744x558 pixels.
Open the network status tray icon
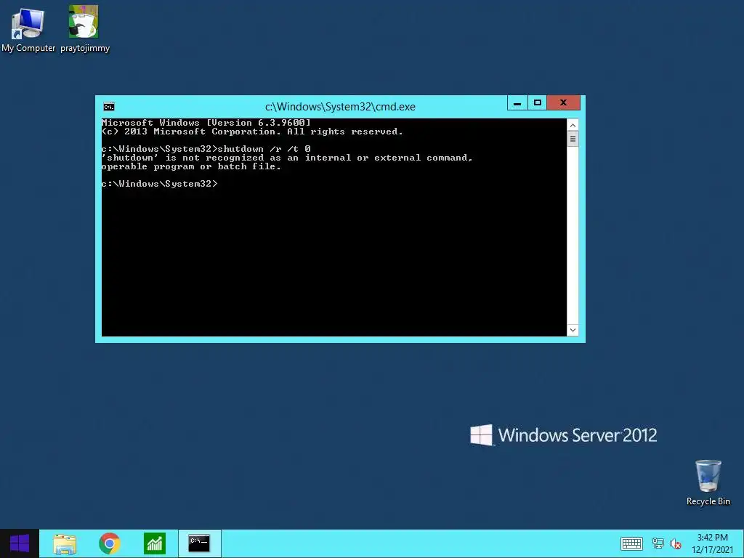658,543
